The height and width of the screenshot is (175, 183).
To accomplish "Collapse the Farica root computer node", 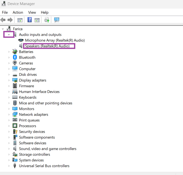I will [3, 29].
